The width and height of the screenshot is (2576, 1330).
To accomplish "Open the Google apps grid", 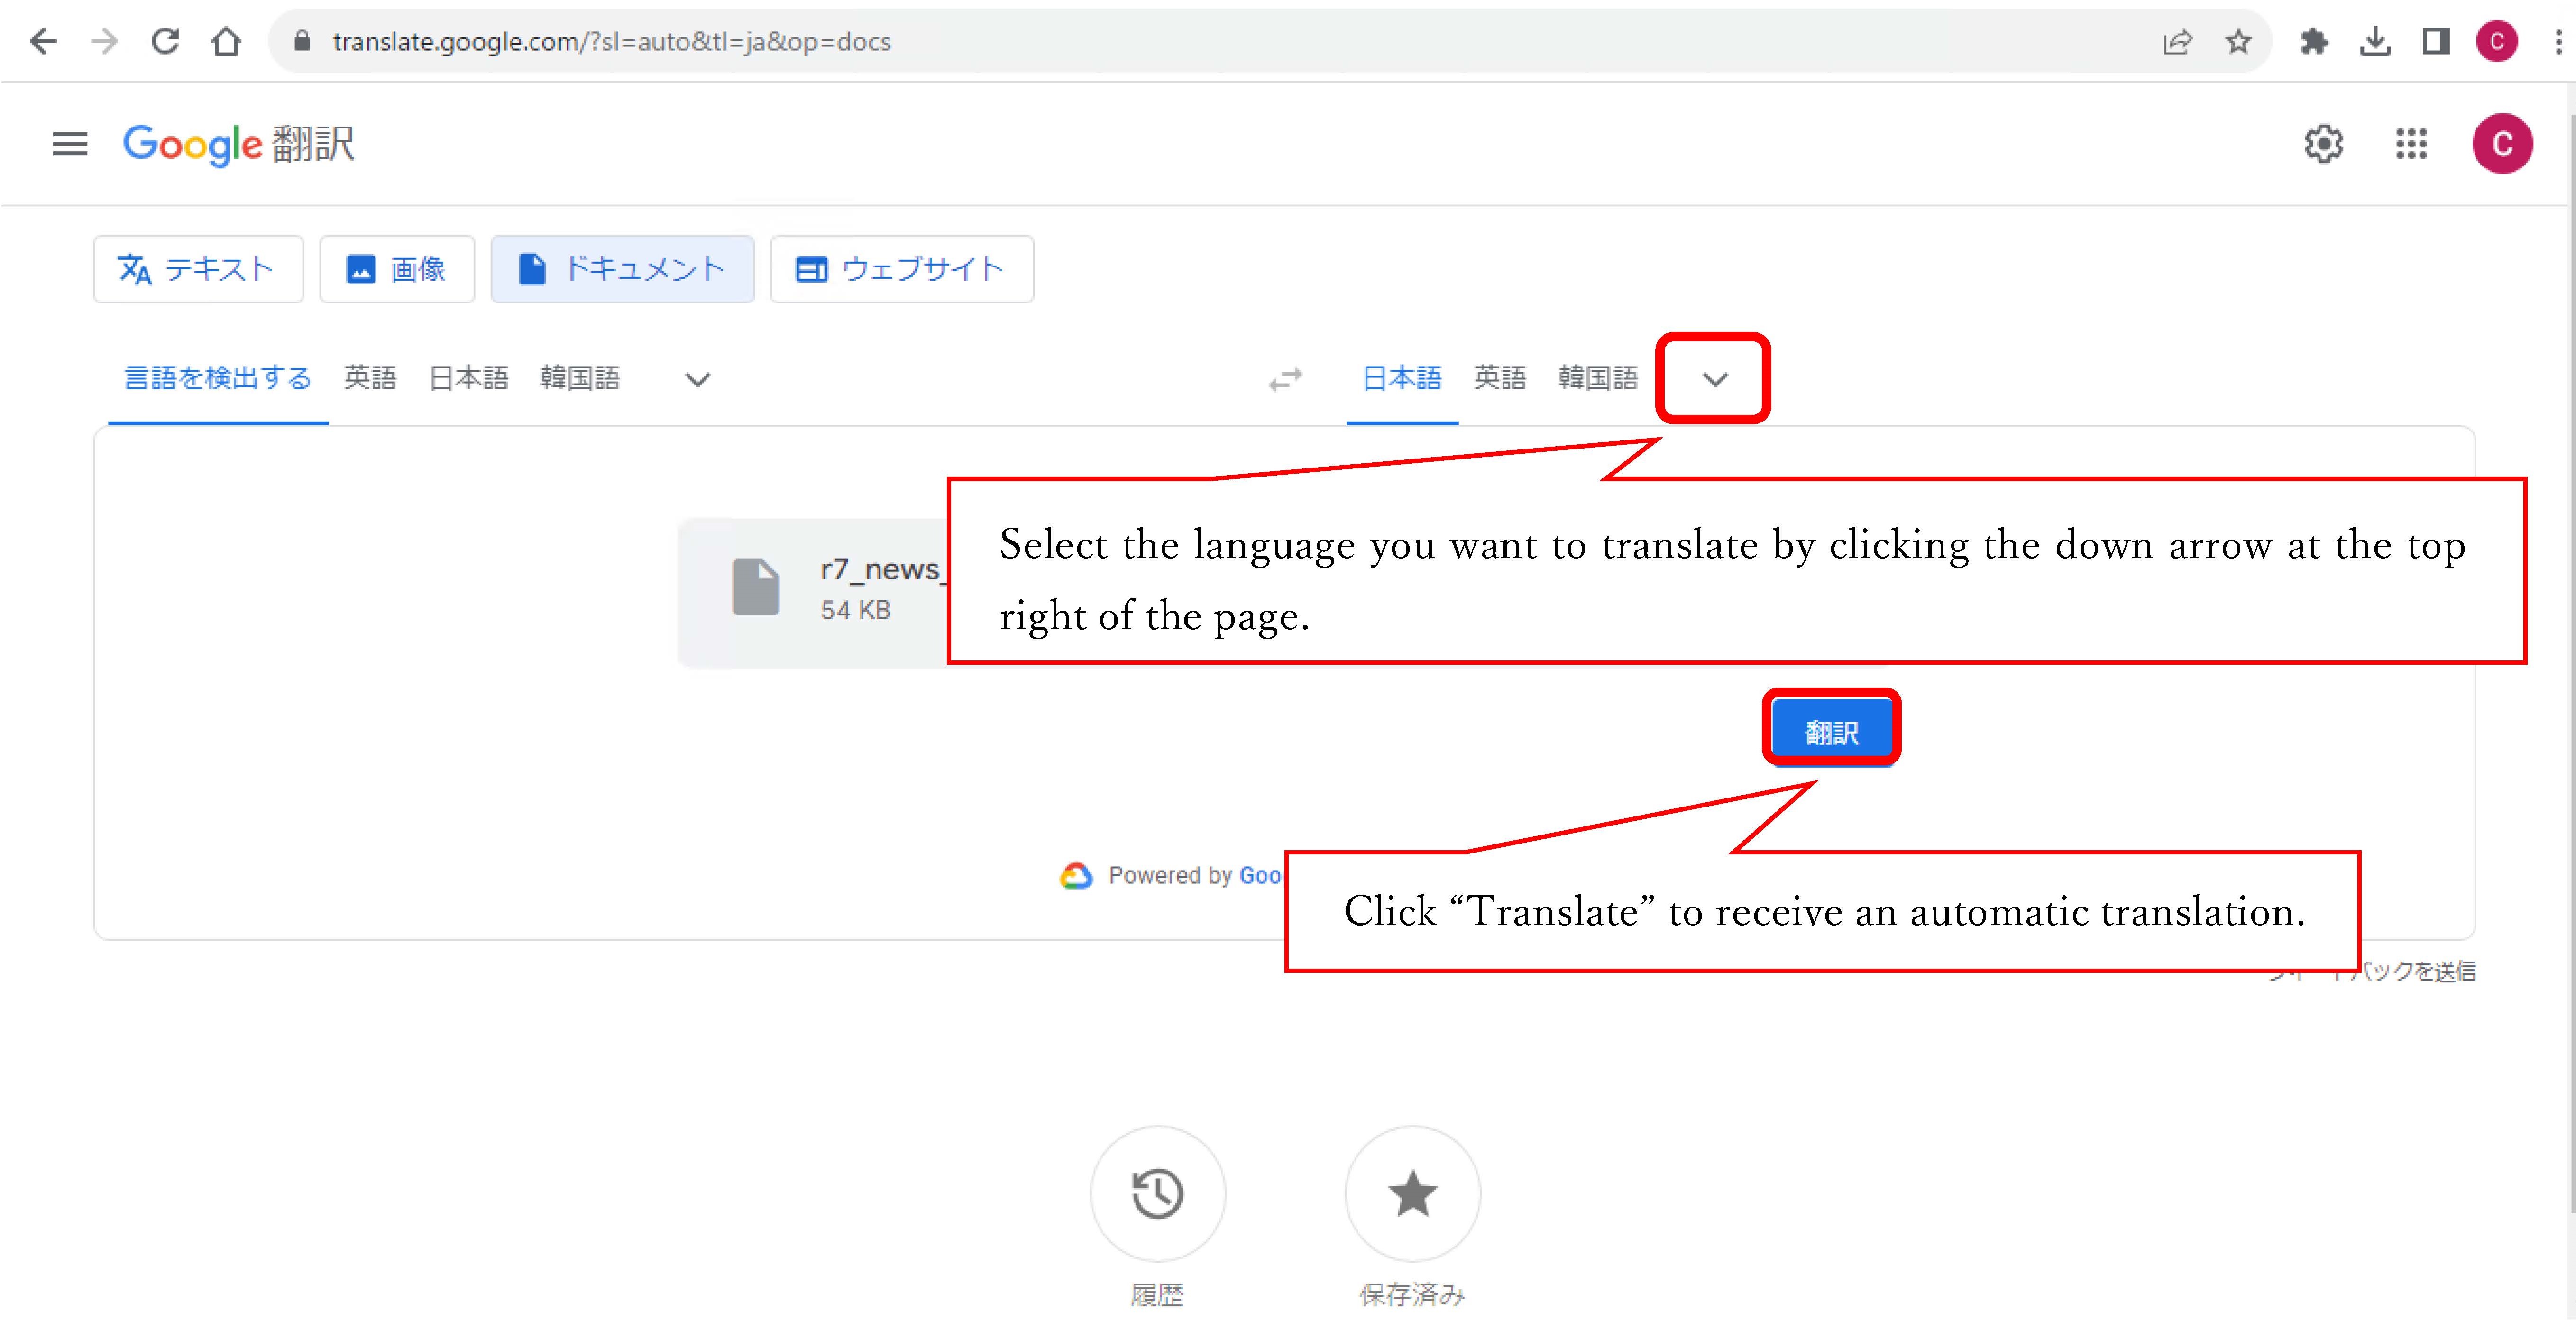I will [x=2411, y=144].
